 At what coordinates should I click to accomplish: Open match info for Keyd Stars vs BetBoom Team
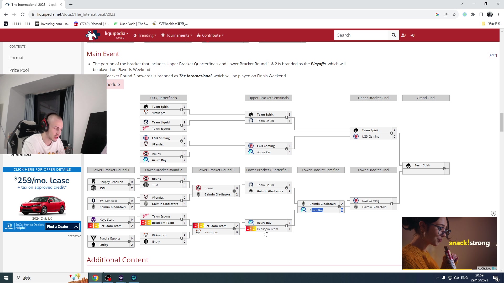[129, 222]
